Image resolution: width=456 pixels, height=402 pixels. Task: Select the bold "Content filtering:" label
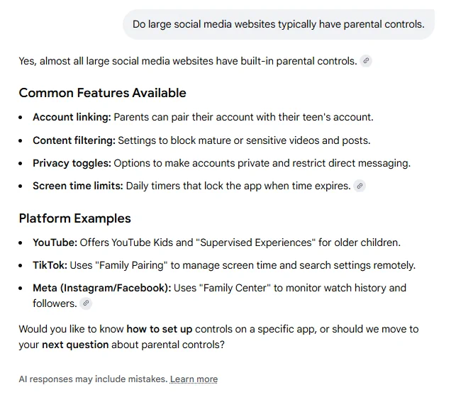tap(74, 140)
